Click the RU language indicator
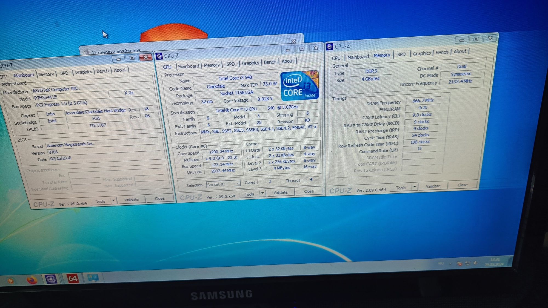Image resolution: width=548 pixels, height=308 pixels. coord(441,263)
